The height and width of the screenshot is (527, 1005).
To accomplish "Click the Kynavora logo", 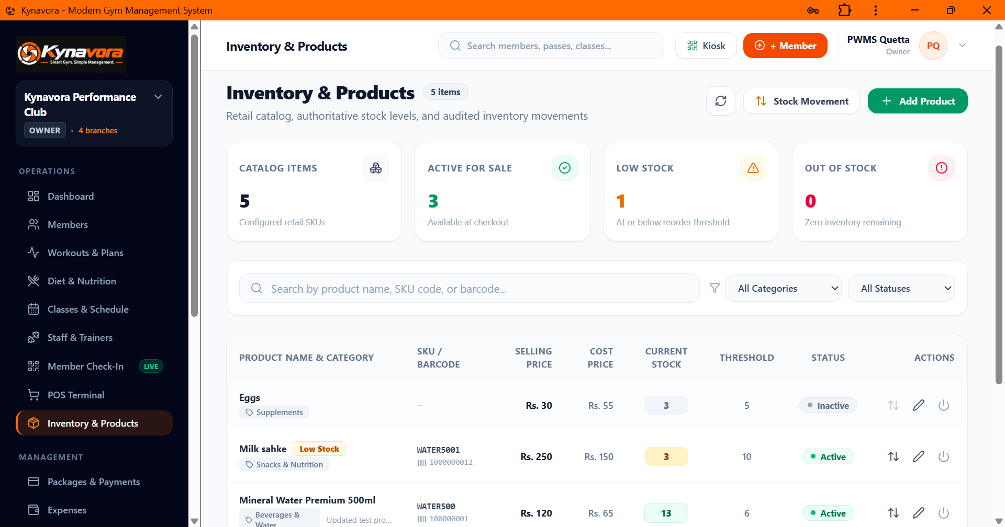I will coord(71,54).
